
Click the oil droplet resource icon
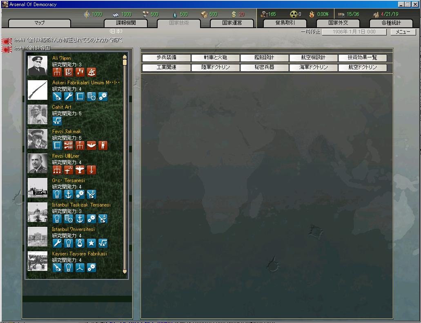pos(175,15)
